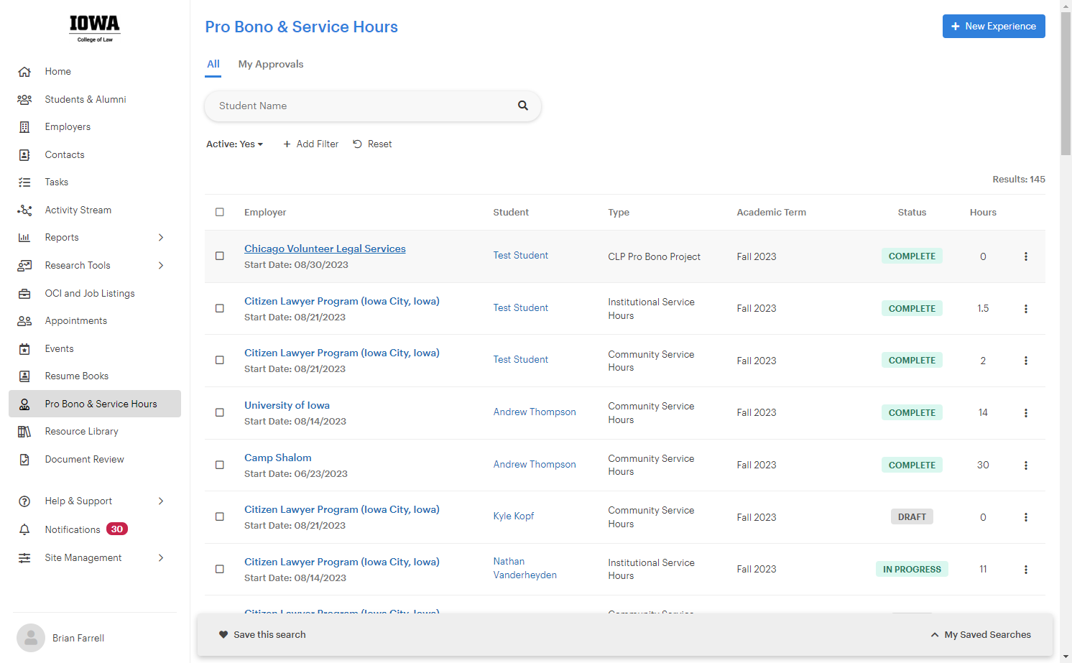Open row options for Chicago Volunteer Legal Services
Screen dimensions: 1072x663
pyautogui.click(x=1026, y=256)
